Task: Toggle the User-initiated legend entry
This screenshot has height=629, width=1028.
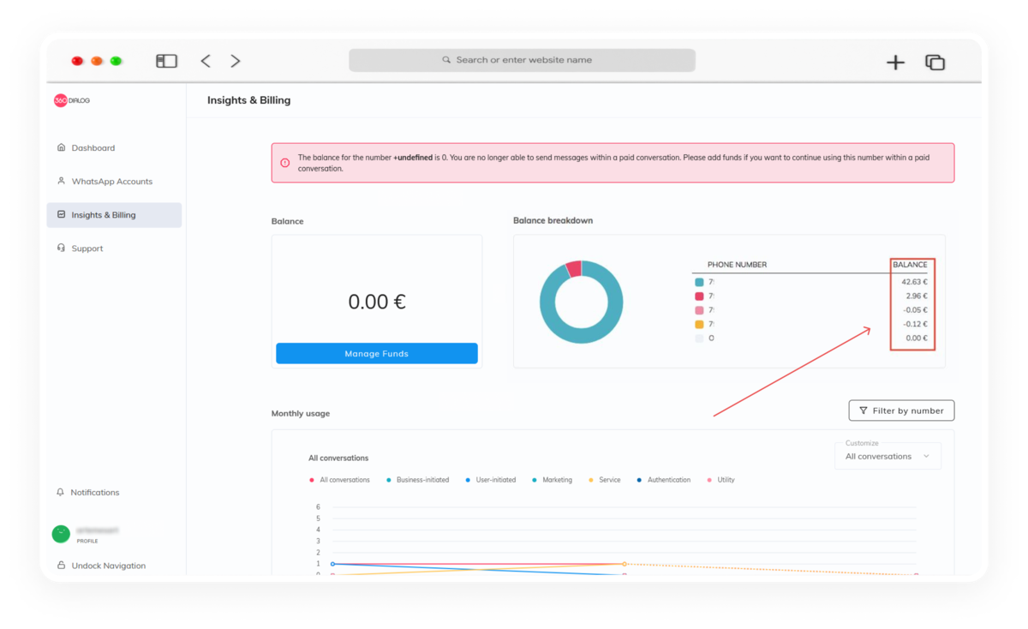Action: [x=490, y=480]
